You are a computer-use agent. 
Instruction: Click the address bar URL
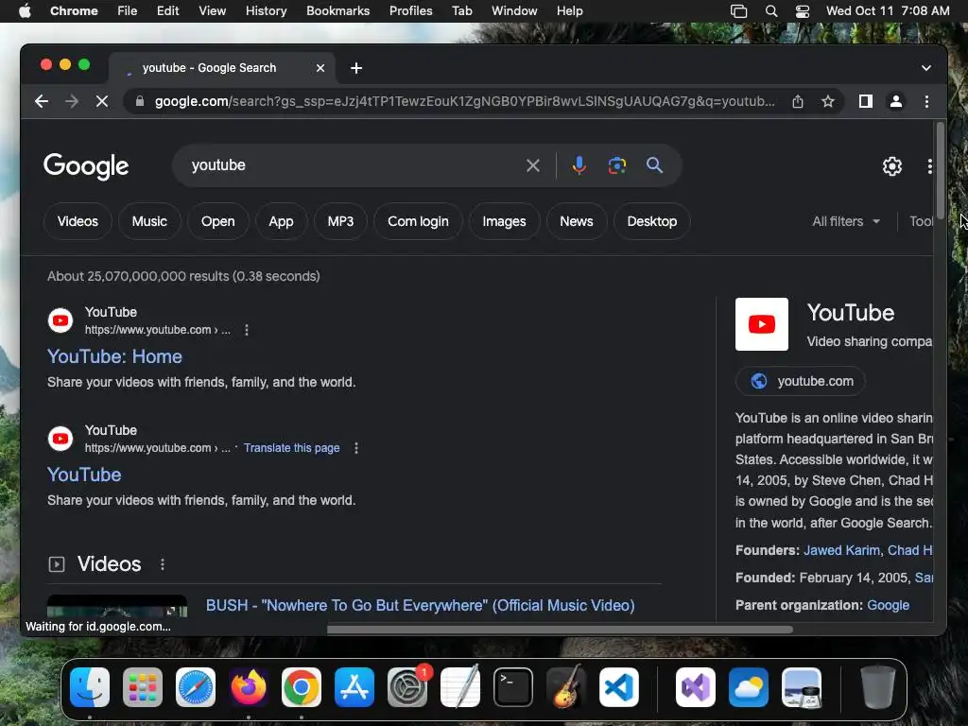[x=464, y=101]
